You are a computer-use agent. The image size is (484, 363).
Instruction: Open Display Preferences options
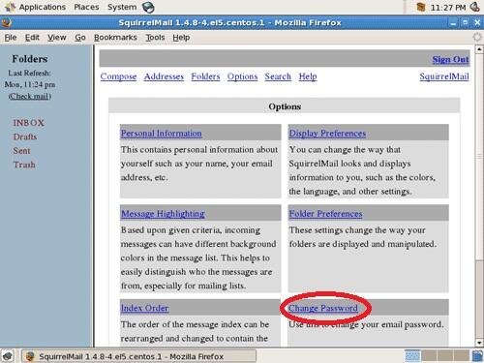click(x=327, y=134)
